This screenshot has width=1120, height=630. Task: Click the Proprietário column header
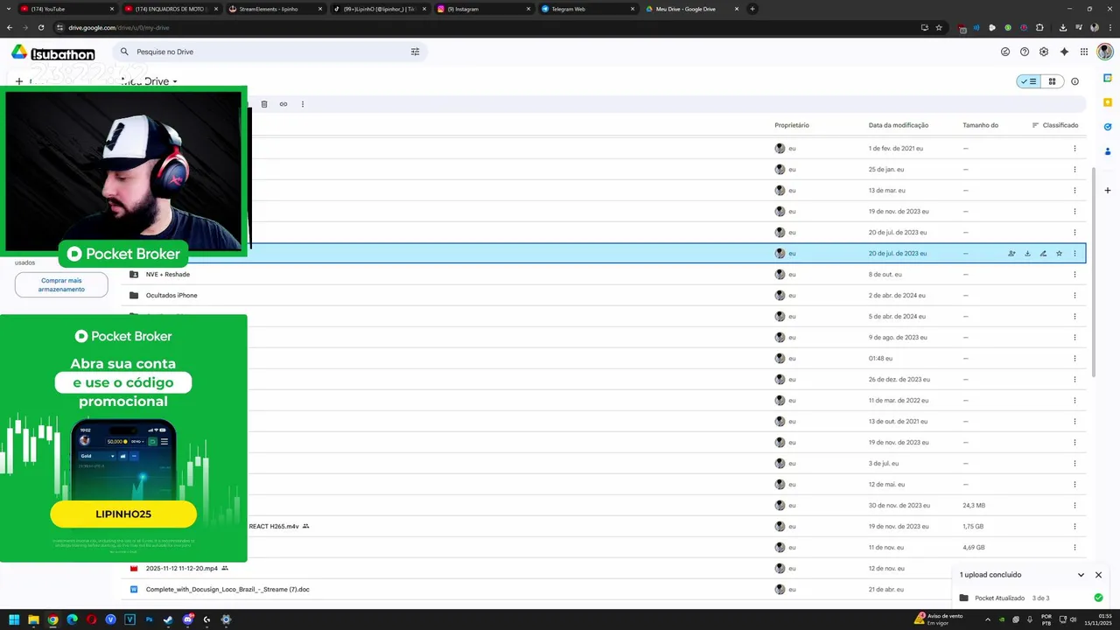(x=792, y=125)
